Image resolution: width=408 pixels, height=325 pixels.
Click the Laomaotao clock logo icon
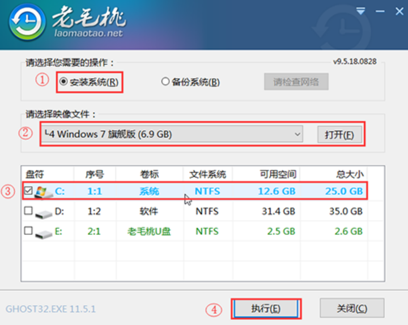point(26,25)
